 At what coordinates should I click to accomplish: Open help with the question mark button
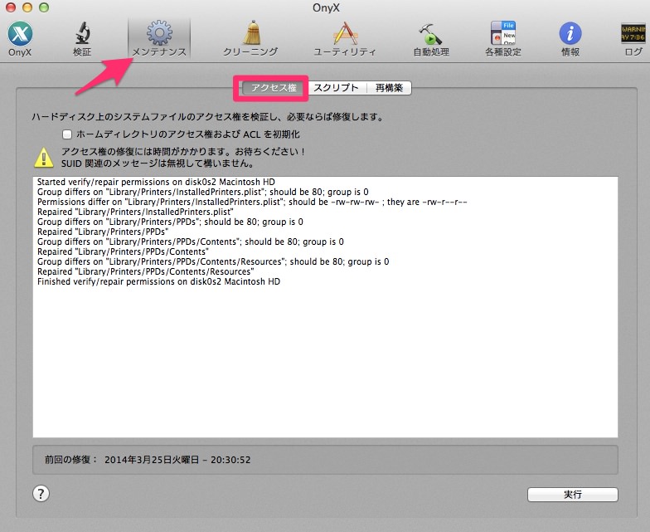41,494
